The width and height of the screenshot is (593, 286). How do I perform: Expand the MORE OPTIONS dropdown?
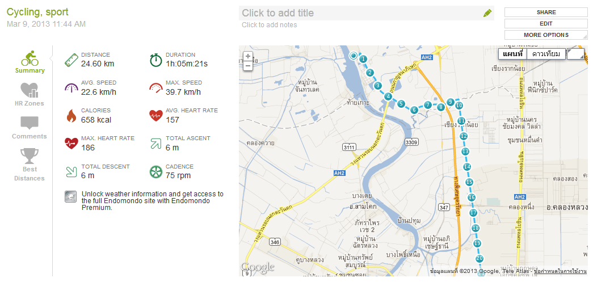pyautogui.click(x=545, y=35)
